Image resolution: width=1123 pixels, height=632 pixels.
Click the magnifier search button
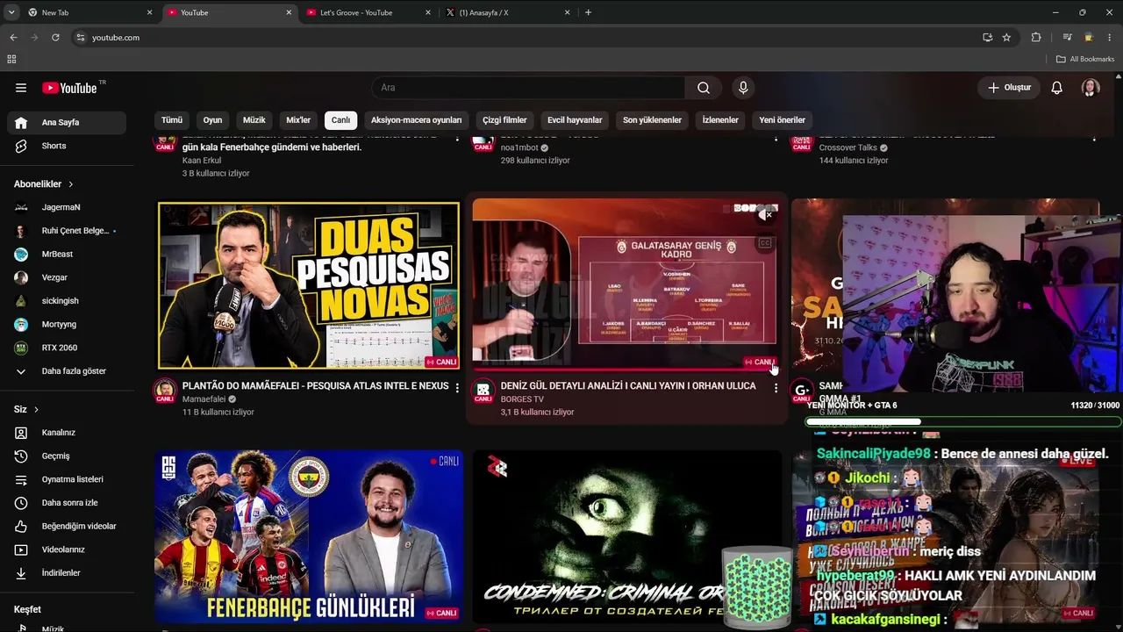(x=704, y=88)
